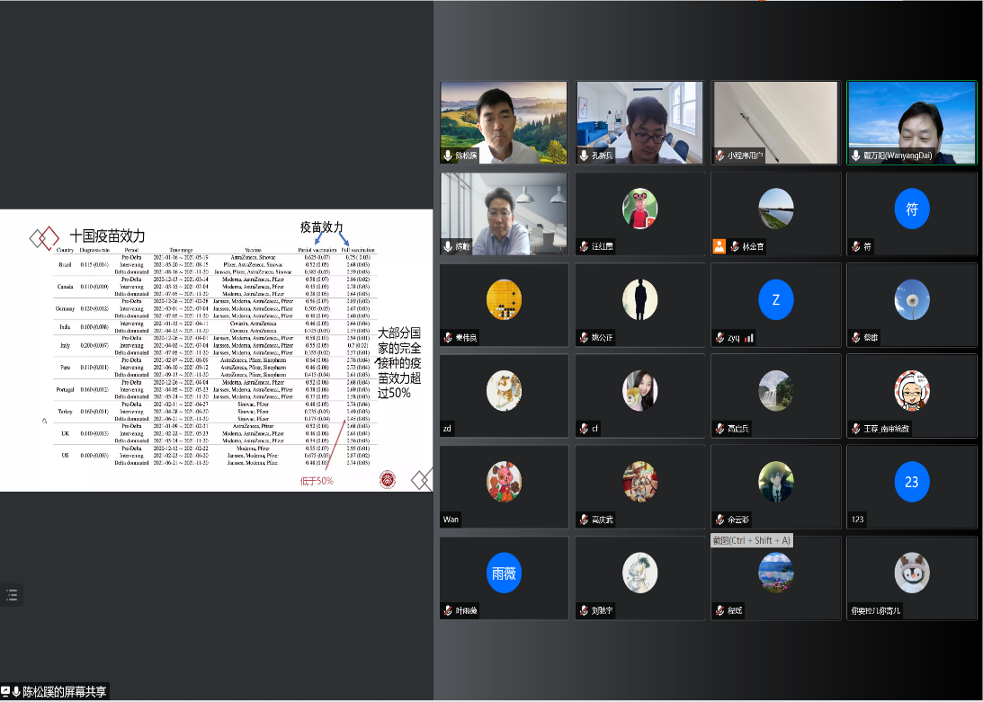Click the mic icon on WanyangDai's video tile
This screenshot has height=702, width=983.
pos(855,156)
